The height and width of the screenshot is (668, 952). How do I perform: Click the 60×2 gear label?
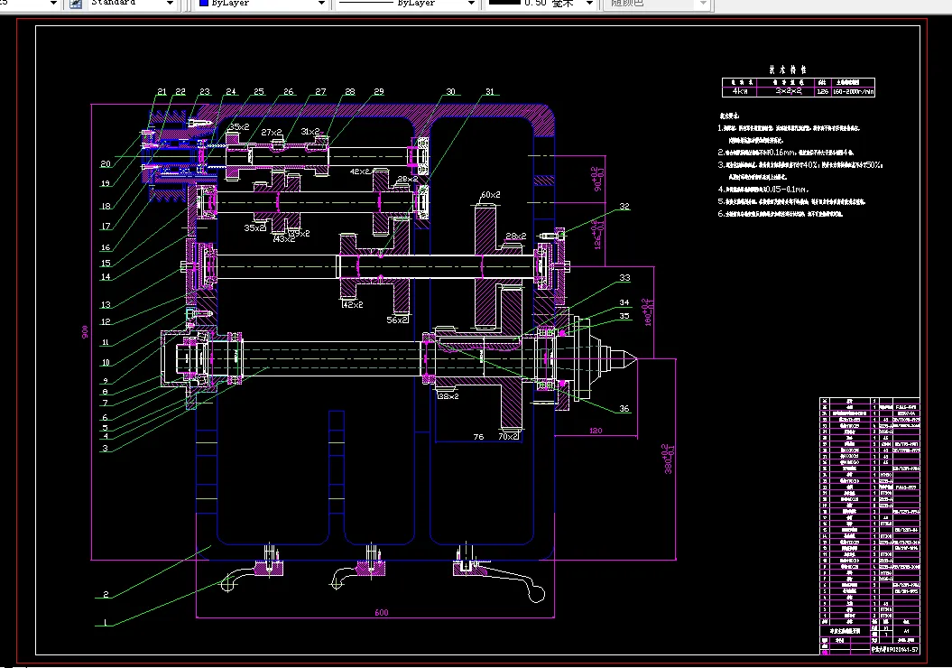point(491,195)
